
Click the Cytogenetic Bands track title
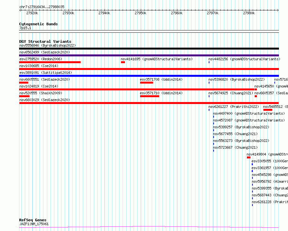pyautogui.click(x=39, y=24)
